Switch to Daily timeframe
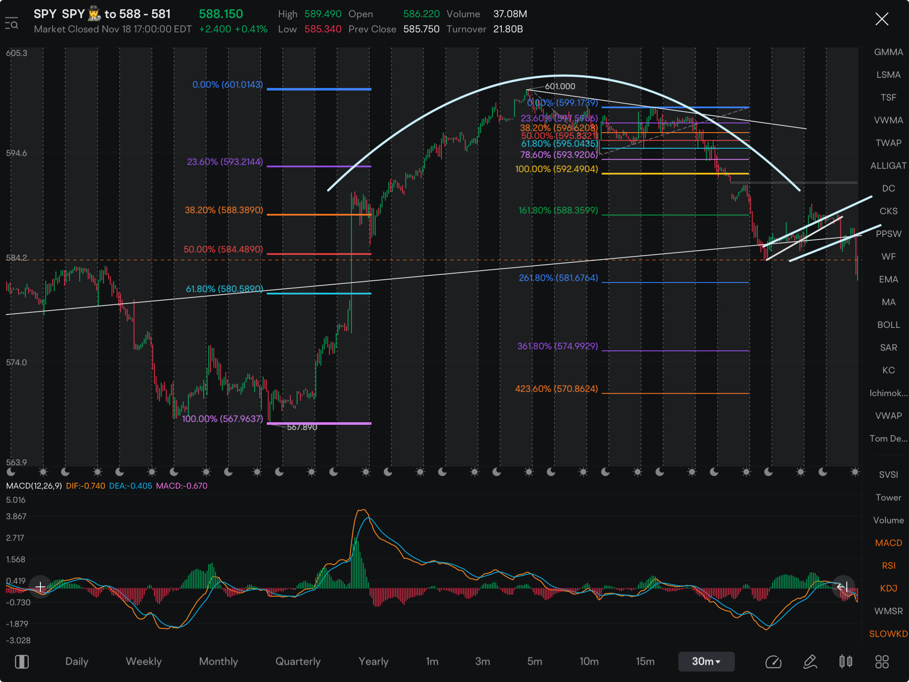This screenshot has height=682, width=909. point(77,661)
